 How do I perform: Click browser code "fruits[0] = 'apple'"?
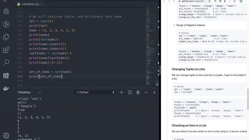click(x=186, y=108)
